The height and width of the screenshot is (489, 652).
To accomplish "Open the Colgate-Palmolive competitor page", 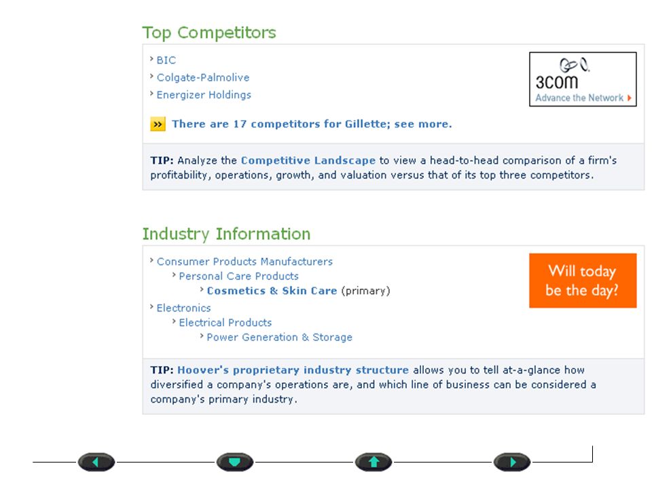I will (x=203, y=77).
